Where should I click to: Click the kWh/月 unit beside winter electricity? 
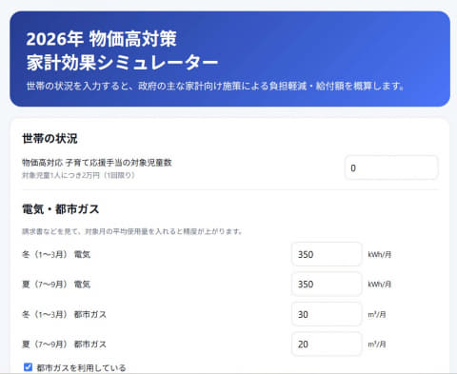pos(380,254)
